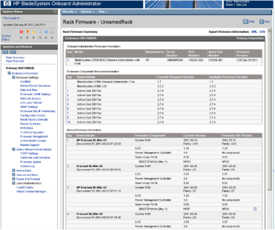This screenshot has width=275, height=230.
Task: Open Device Summary
Action: click(x=30, y=124)
